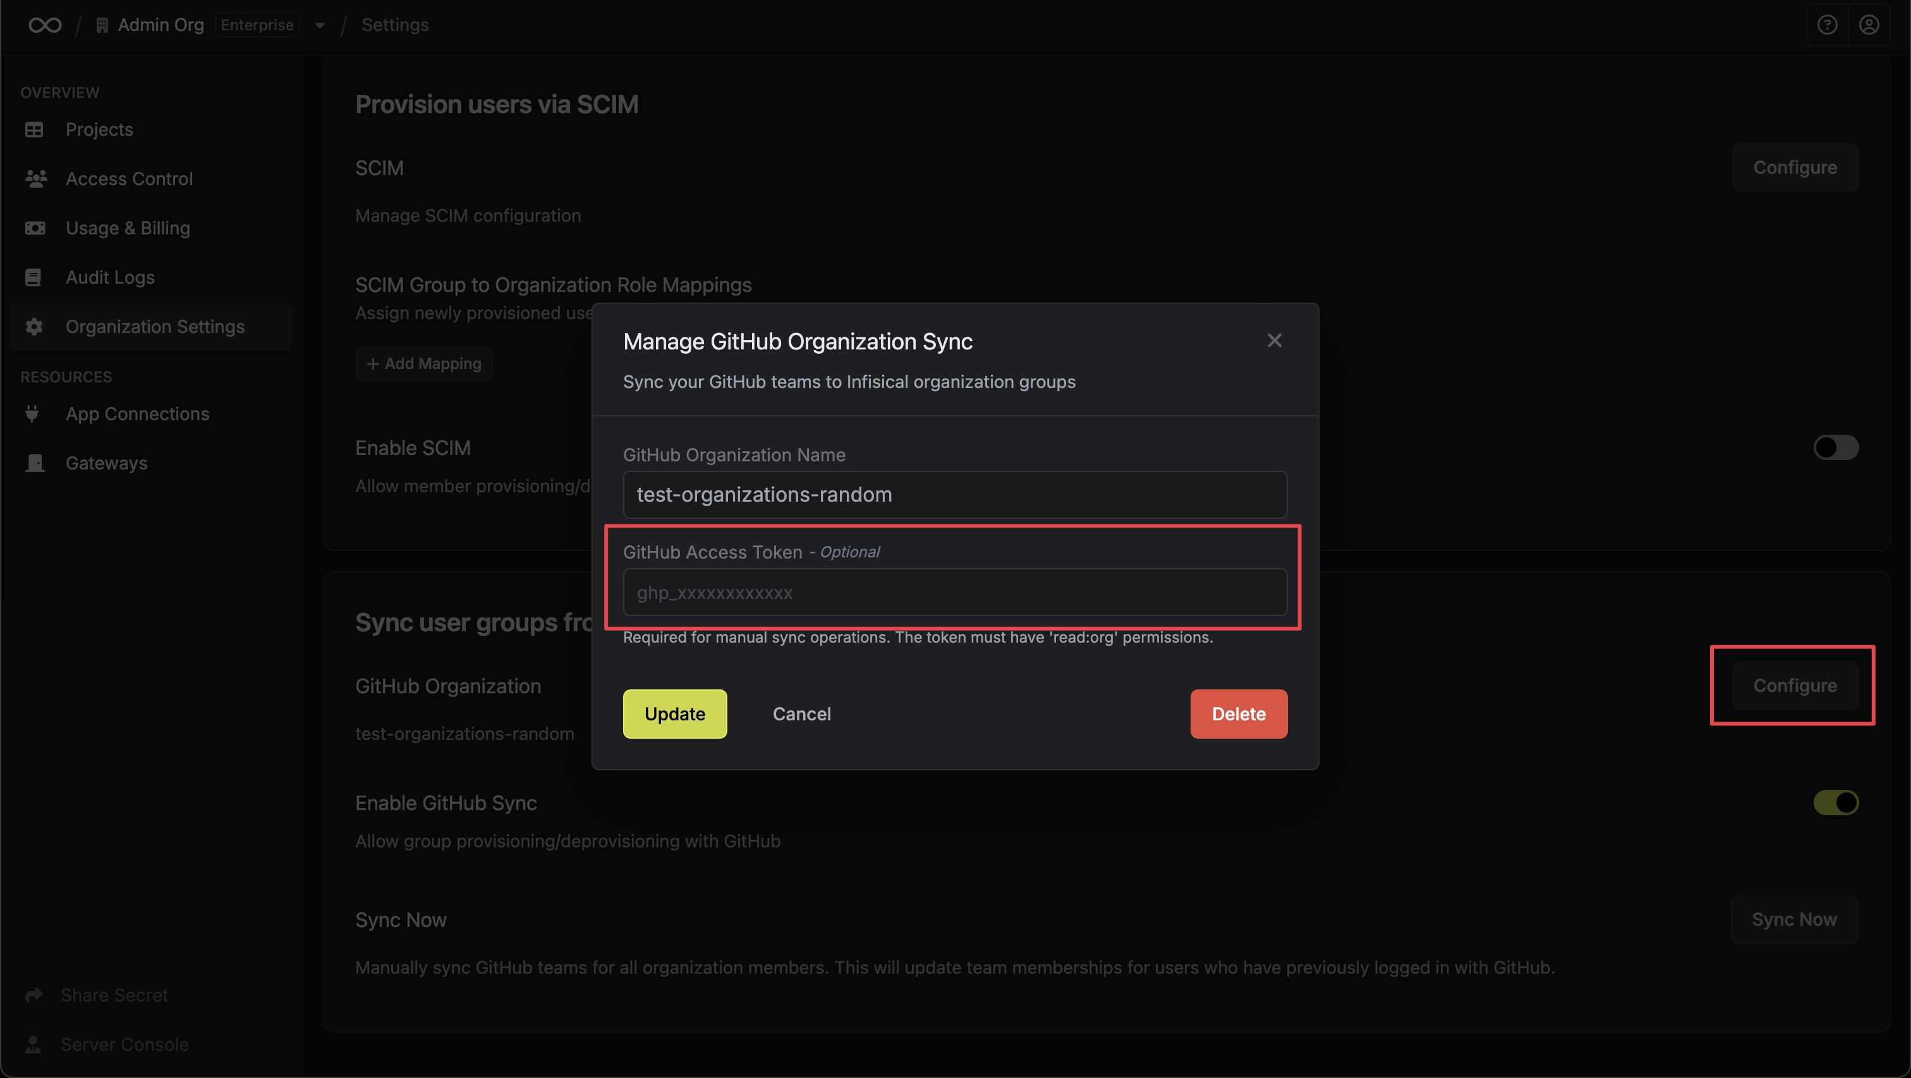1911x1078 pixels.
Task: Open Usage & Billing page
Action: point(151,229)
